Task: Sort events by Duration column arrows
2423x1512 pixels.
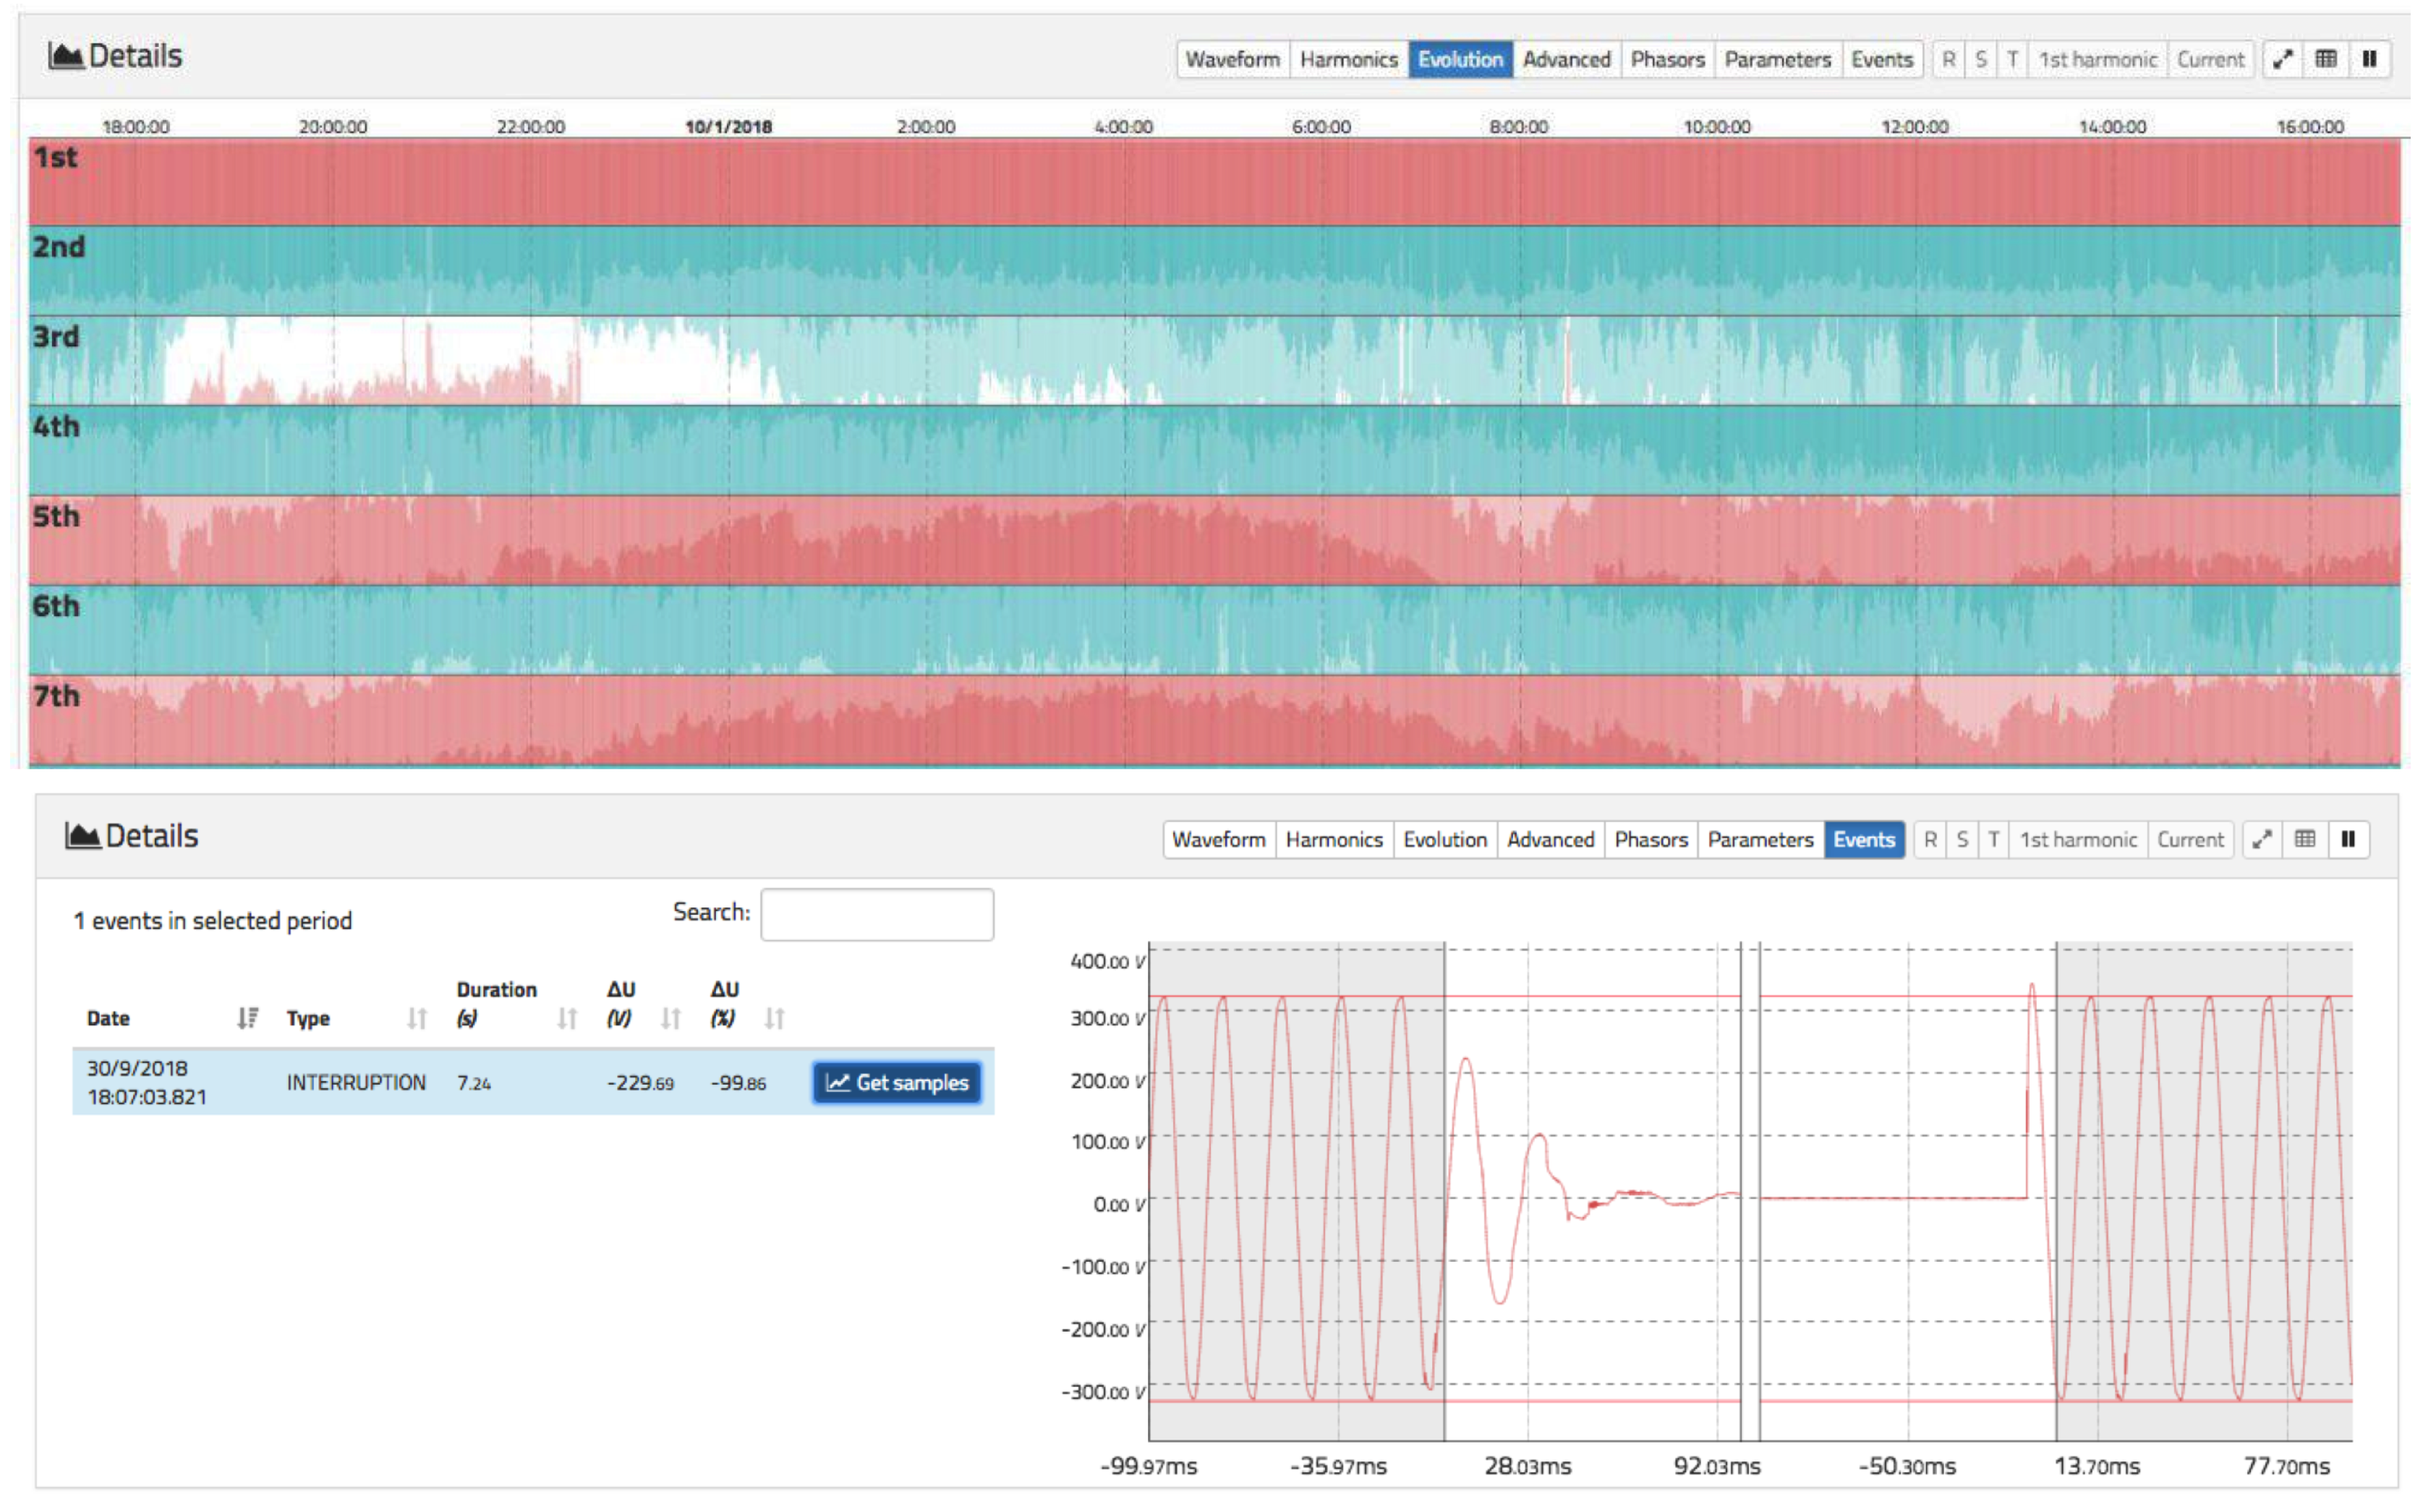Action: (x=567, y=1019)
